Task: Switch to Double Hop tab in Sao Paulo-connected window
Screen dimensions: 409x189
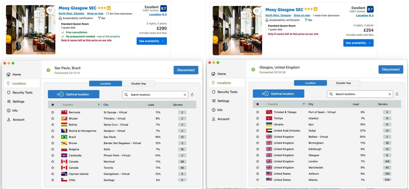Action: (139, 84)
